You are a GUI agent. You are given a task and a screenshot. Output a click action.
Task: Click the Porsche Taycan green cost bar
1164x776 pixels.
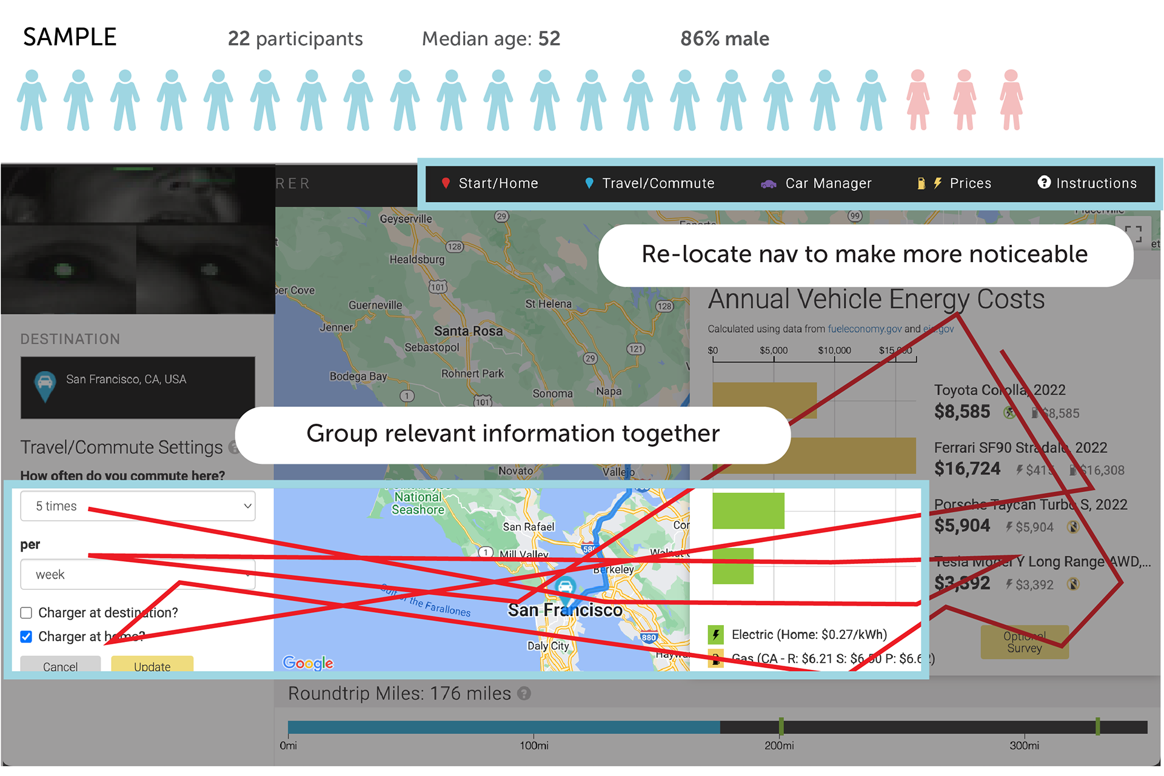click(x=749, y=510)
